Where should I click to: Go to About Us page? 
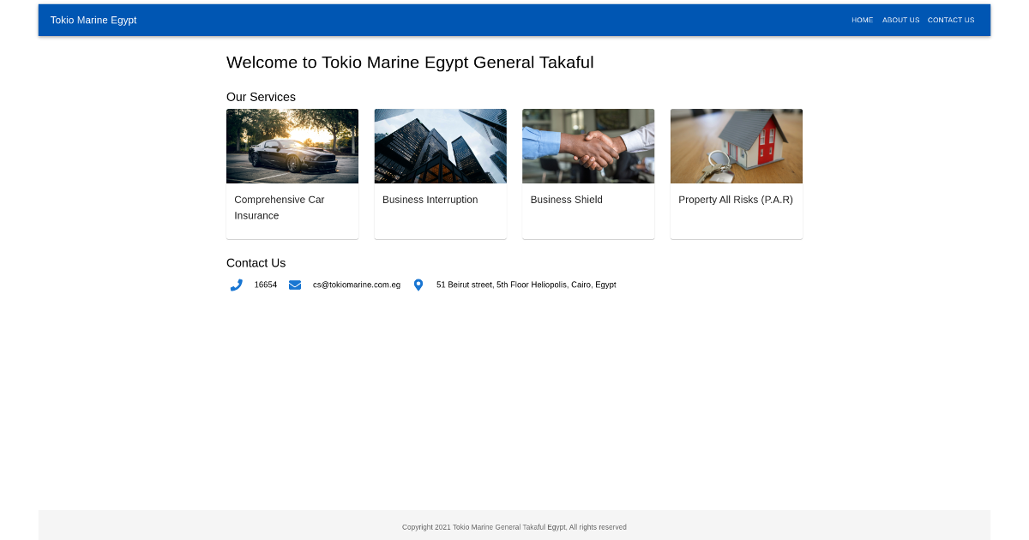pyautogui.click(x=900, y=20)
